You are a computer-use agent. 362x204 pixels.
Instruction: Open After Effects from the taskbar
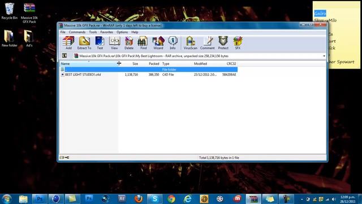click(x=122, y=199)
